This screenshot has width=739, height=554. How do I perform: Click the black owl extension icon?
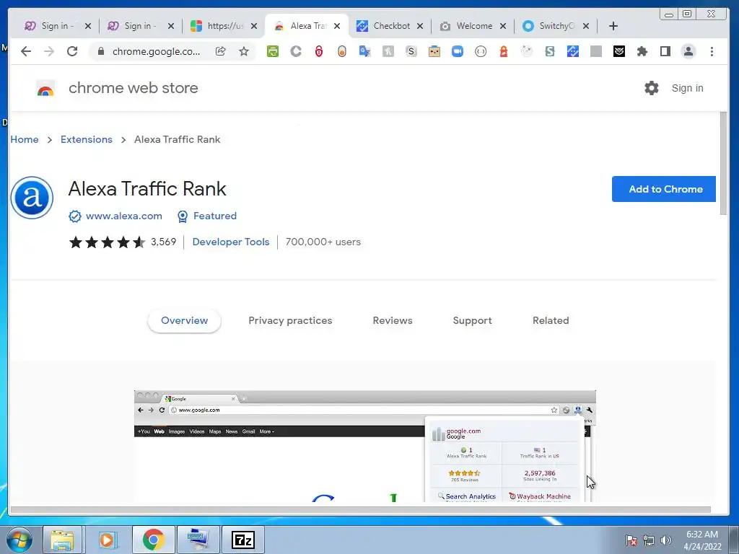(618, 51)
